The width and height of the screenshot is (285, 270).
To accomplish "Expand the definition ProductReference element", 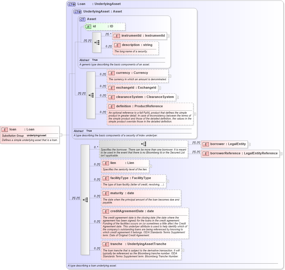I will point(194,114).
